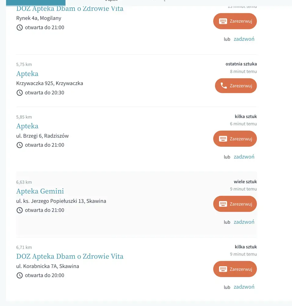Open Apteka Gemini pharmacy page

(40, 191)
